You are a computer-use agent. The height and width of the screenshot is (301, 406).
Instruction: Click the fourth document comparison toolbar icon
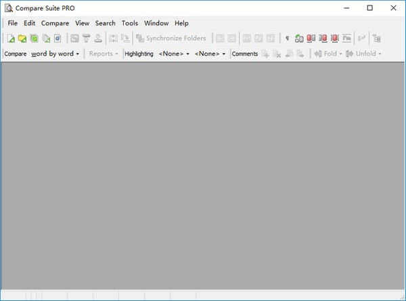click(46, 39)
